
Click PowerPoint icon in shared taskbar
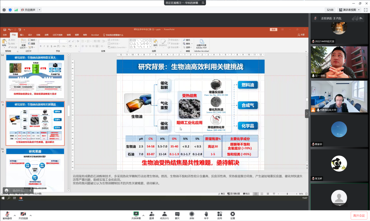pos(21,198)
